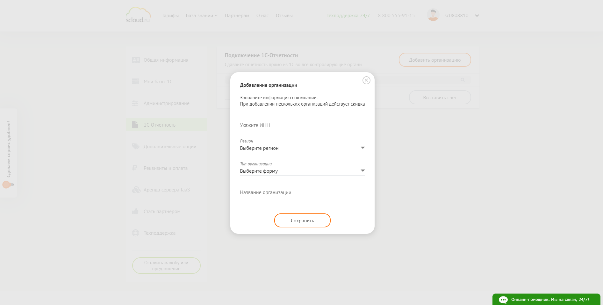The height and width of the screenshot is (305, 603).
Task: Go to the О нас page
Action: click(262, 16)
